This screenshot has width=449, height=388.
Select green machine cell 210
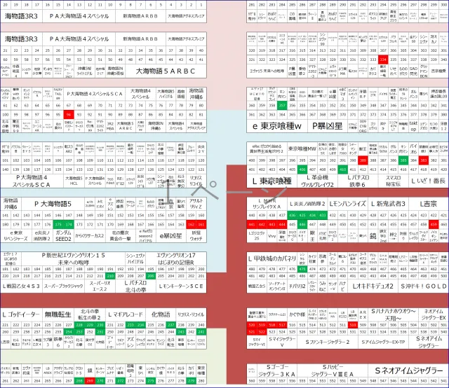click(x=110, y=276)
